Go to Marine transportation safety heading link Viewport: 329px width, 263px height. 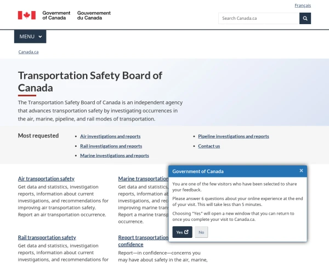[143, 179]
